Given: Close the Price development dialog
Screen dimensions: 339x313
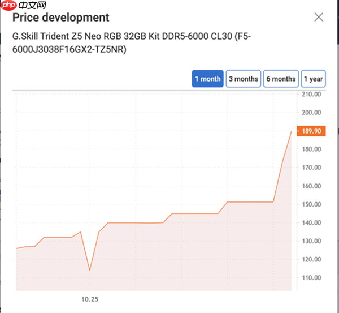Looking at the screenshot, I should point(319,17).
